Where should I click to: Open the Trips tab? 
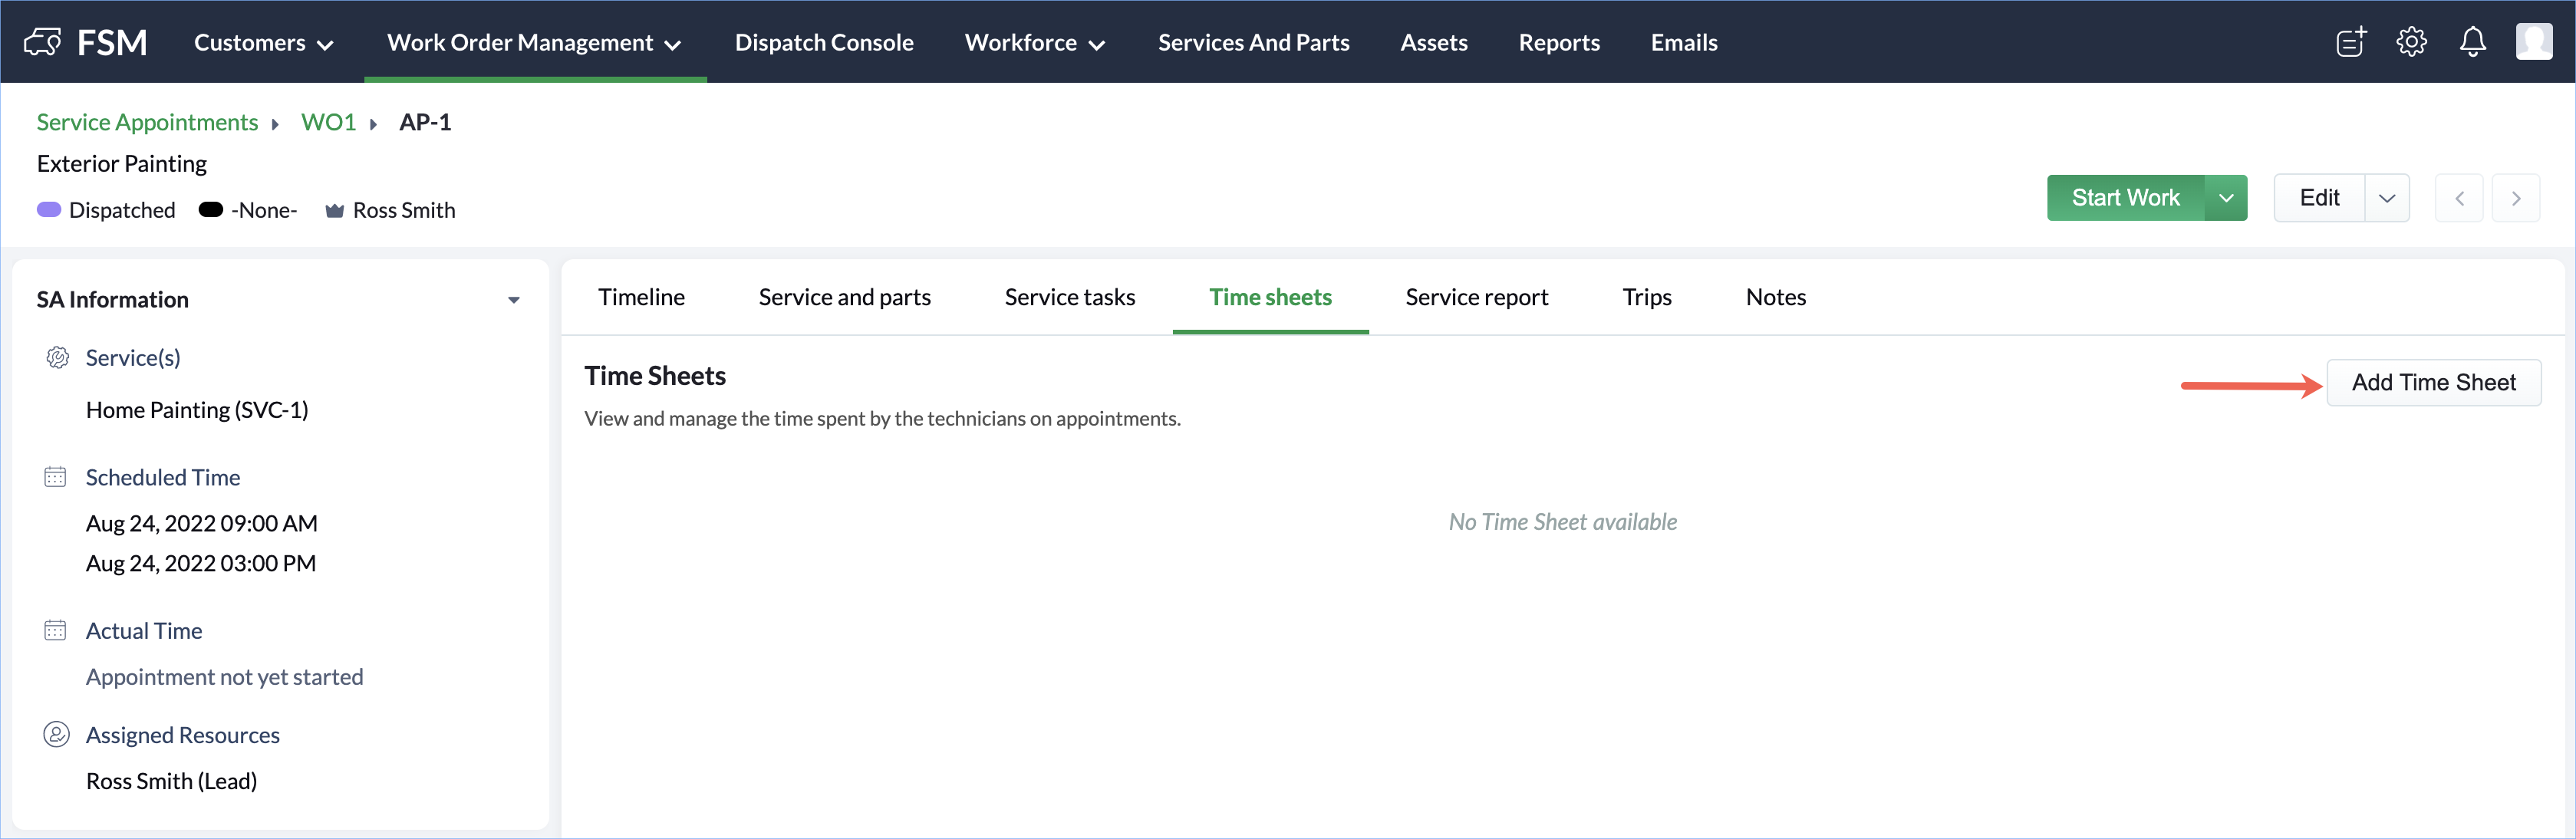[1646, 297]
